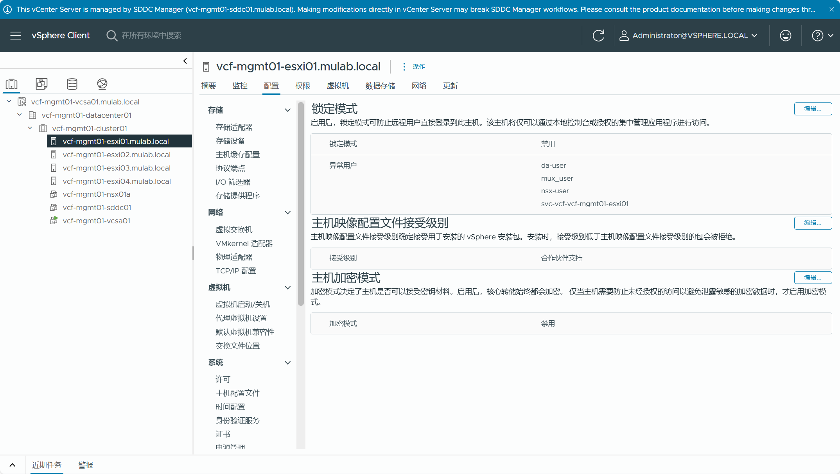The height and width of the screenshot is (474, 840).
Task: Click the info icon in the banner
Action: 7,9
